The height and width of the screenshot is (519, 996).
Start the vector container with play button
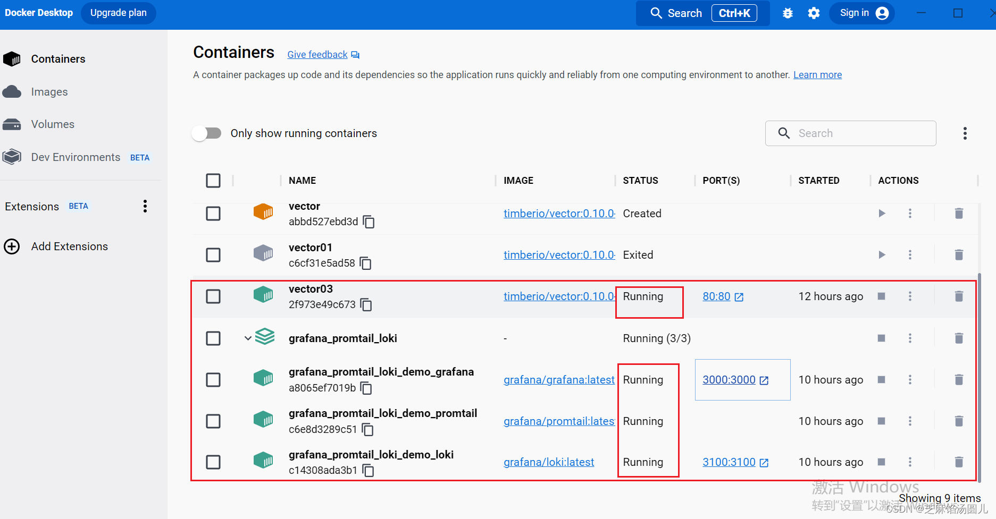pyautogui.click(x=882, y=214)
